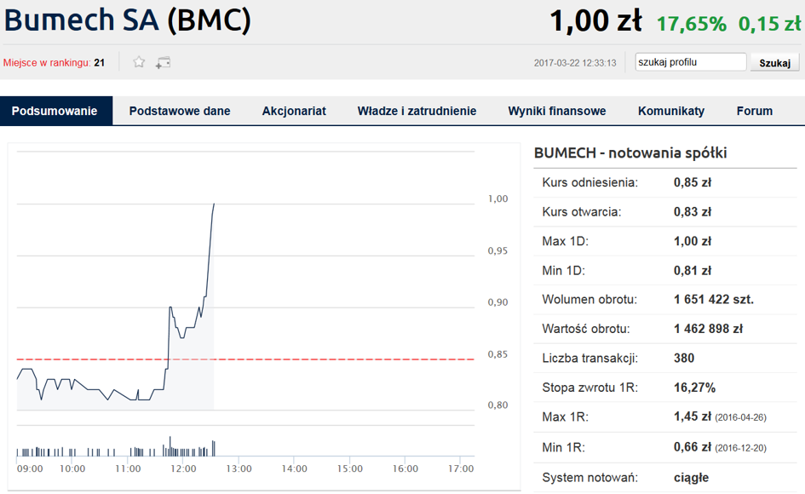The width and height of the screenshot is (805, 494).
Task: Click the 12:00 label on the chart time axis
Action: [183, 468]
